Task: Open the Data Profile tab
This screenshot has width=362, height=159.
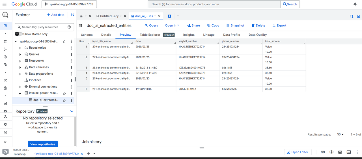Action: [232, 35]
